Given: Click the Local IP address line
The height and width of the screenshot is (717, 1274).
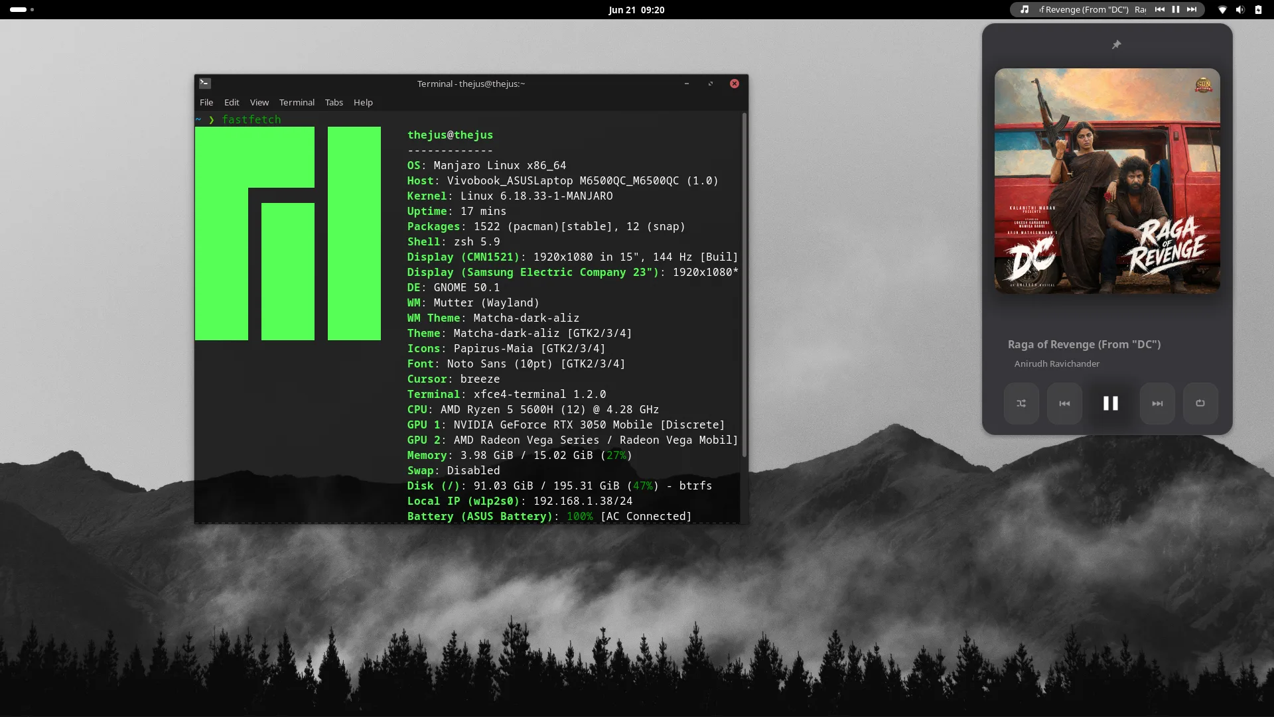Looking at the screenshot, I should point(520,501).
